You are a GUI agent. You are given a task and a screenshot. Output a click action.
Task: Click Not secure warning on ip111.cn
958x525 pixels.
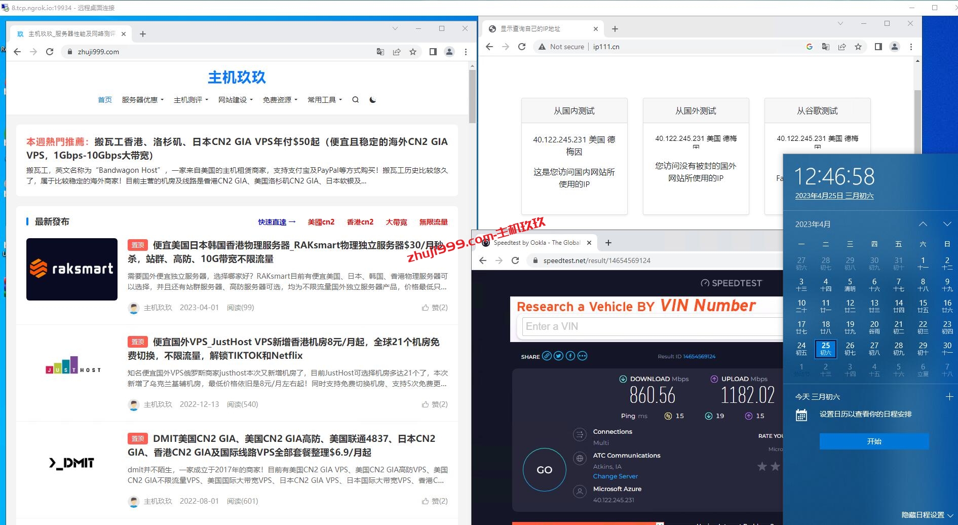(561, 47)
